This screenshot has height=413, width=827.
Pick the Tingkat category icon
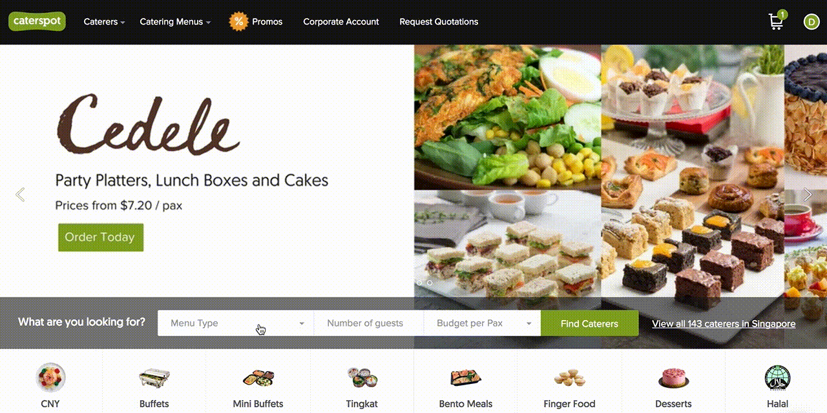coord(362,378)
